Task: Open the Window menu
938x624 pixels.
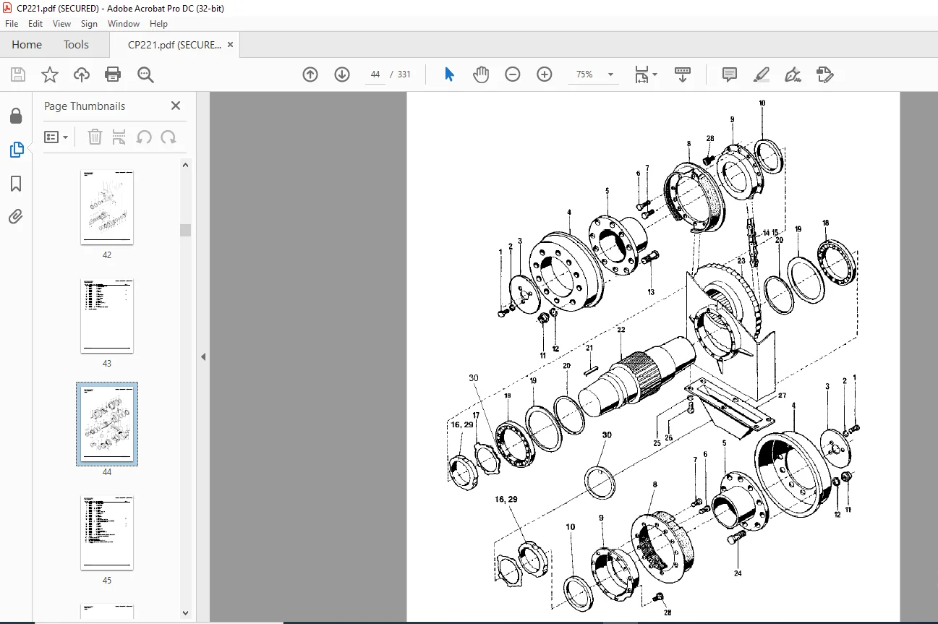Action: point(124,24)
